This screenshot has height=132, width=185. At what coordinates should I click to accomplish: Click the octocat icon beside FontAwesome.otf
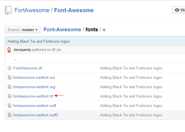coord(10,68)
